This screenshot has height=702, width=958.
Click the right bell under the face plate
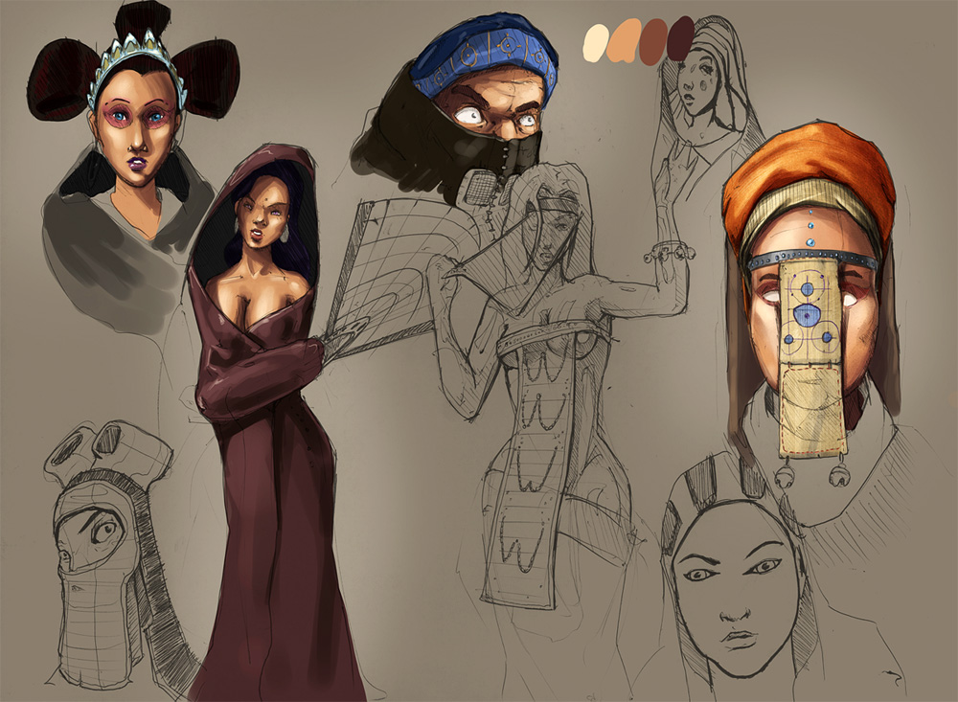click(x=840, y=473)
